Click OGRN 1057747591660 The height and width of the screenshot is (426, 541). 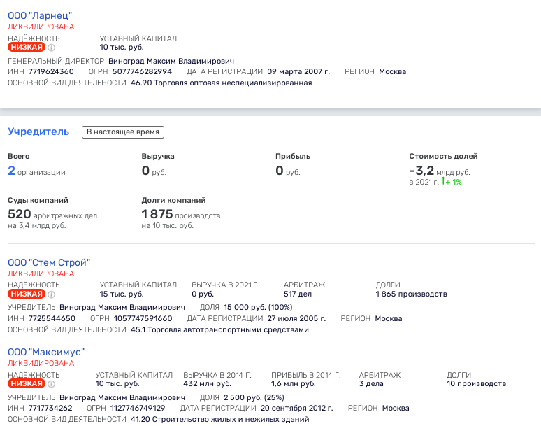pos(143,319)
